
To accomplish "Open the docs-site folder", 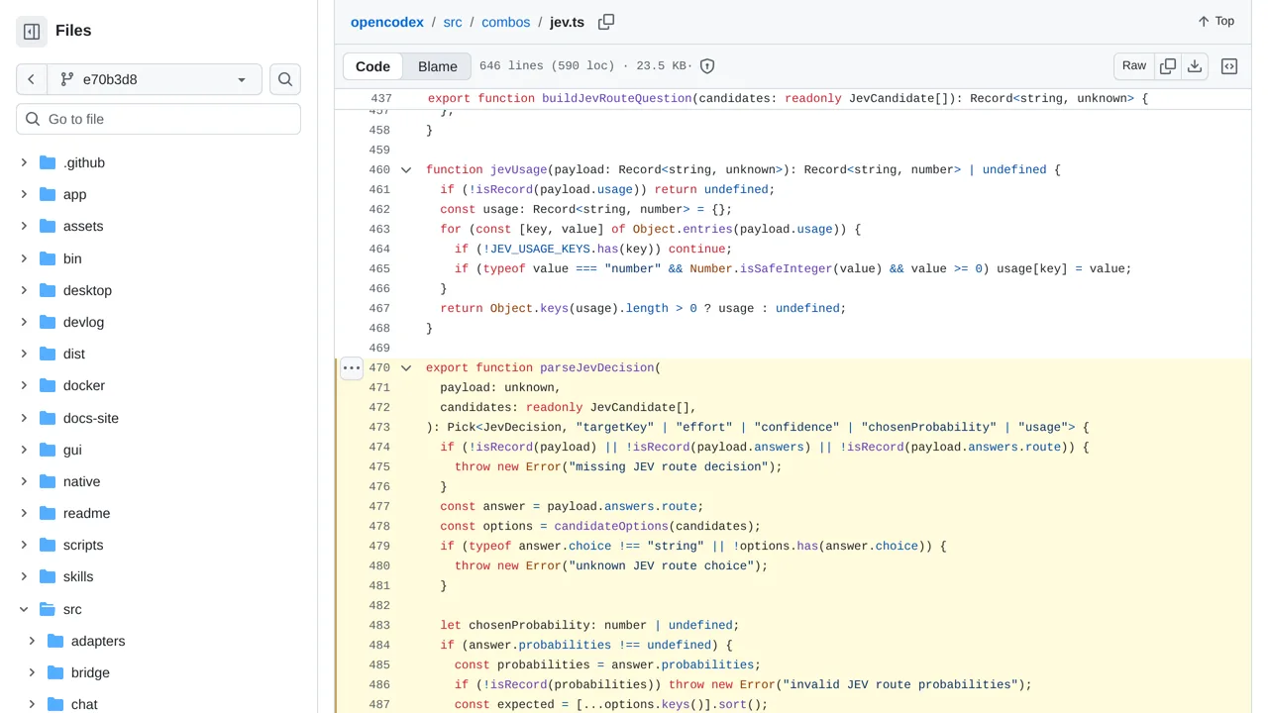I will click(x=91, y=418).
